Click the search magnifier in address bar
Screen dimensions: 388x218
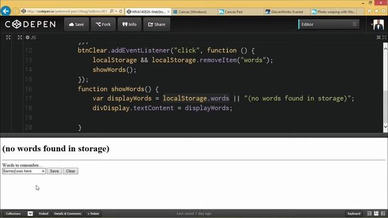pos(112,12)
